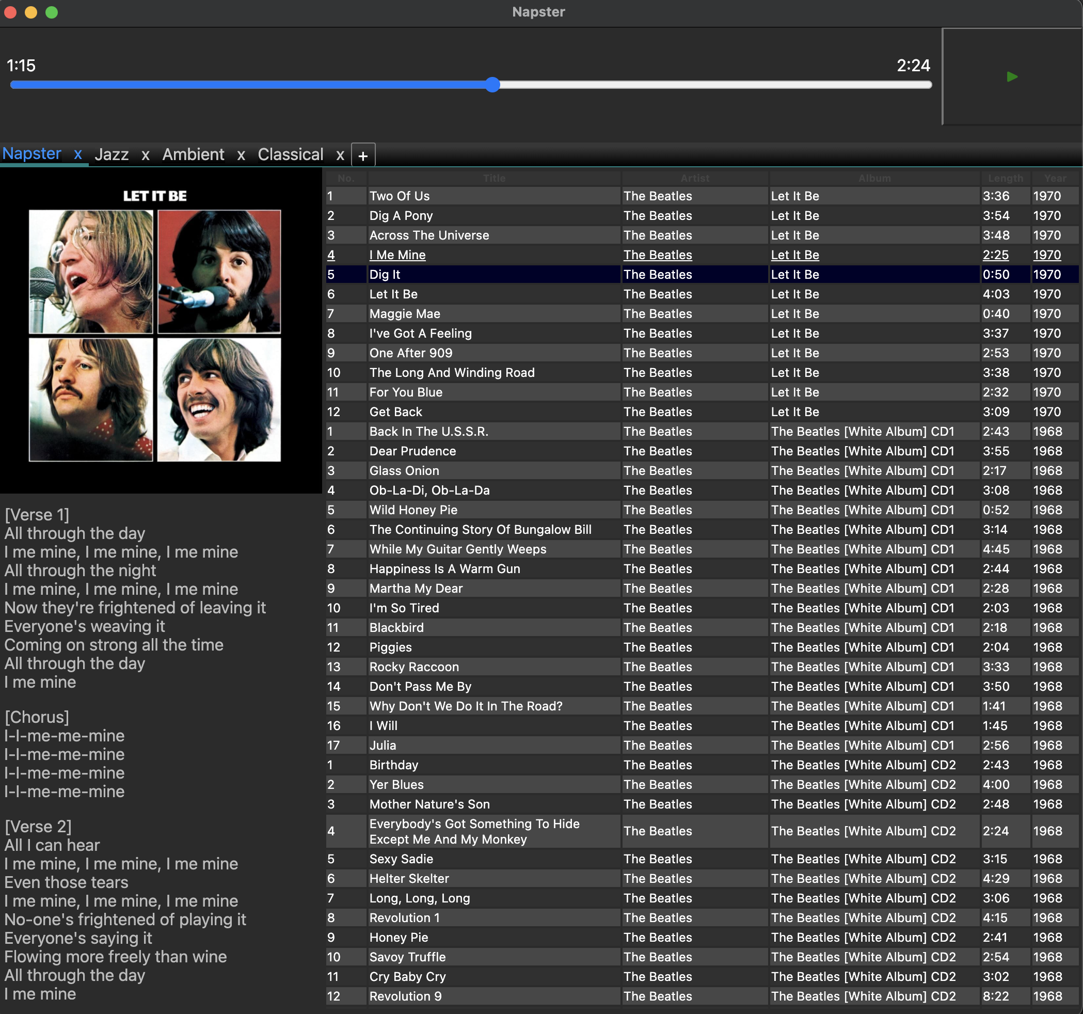Select the track Yer Blues

702,785
